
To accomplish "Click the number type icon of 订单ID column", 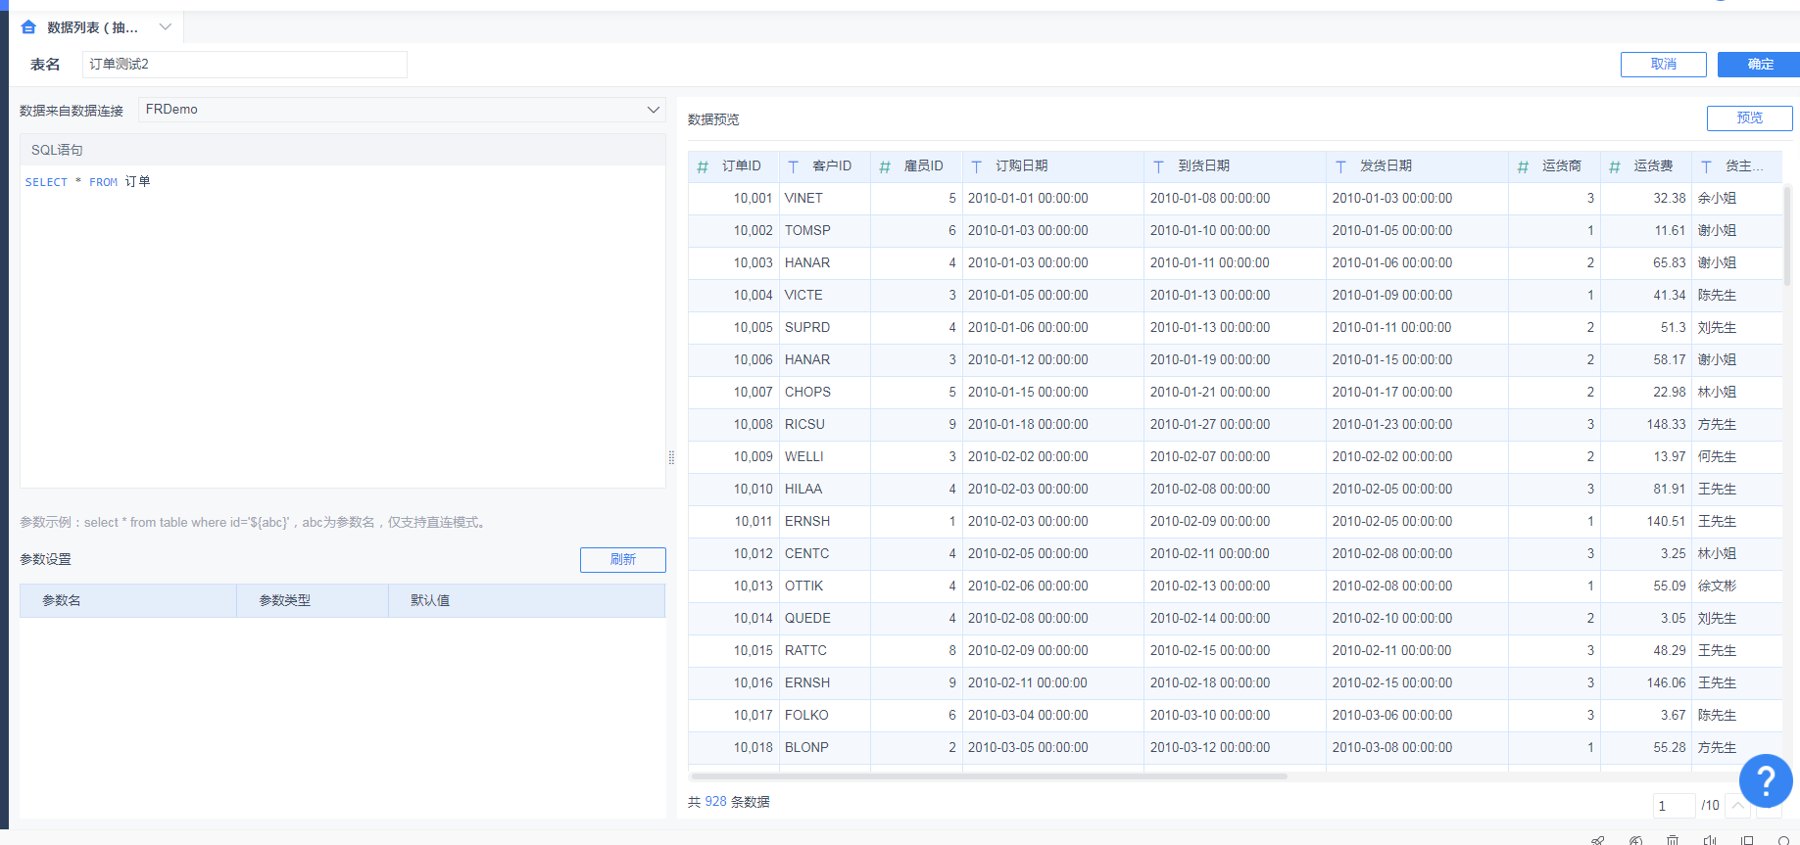I will click(x=703, y=166).
